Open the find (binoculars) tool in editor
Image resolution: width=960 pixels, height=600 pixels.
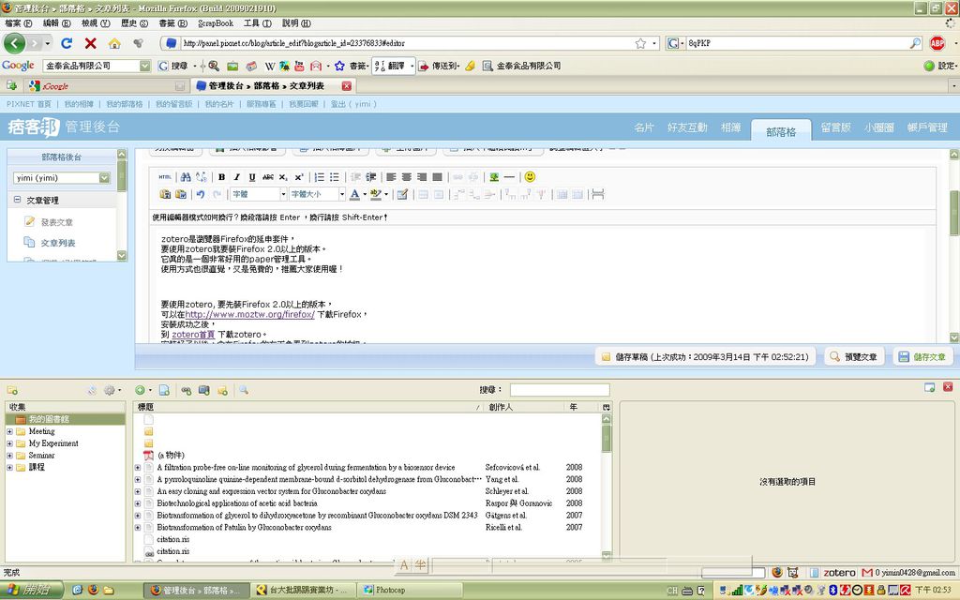tap(186, 177)
